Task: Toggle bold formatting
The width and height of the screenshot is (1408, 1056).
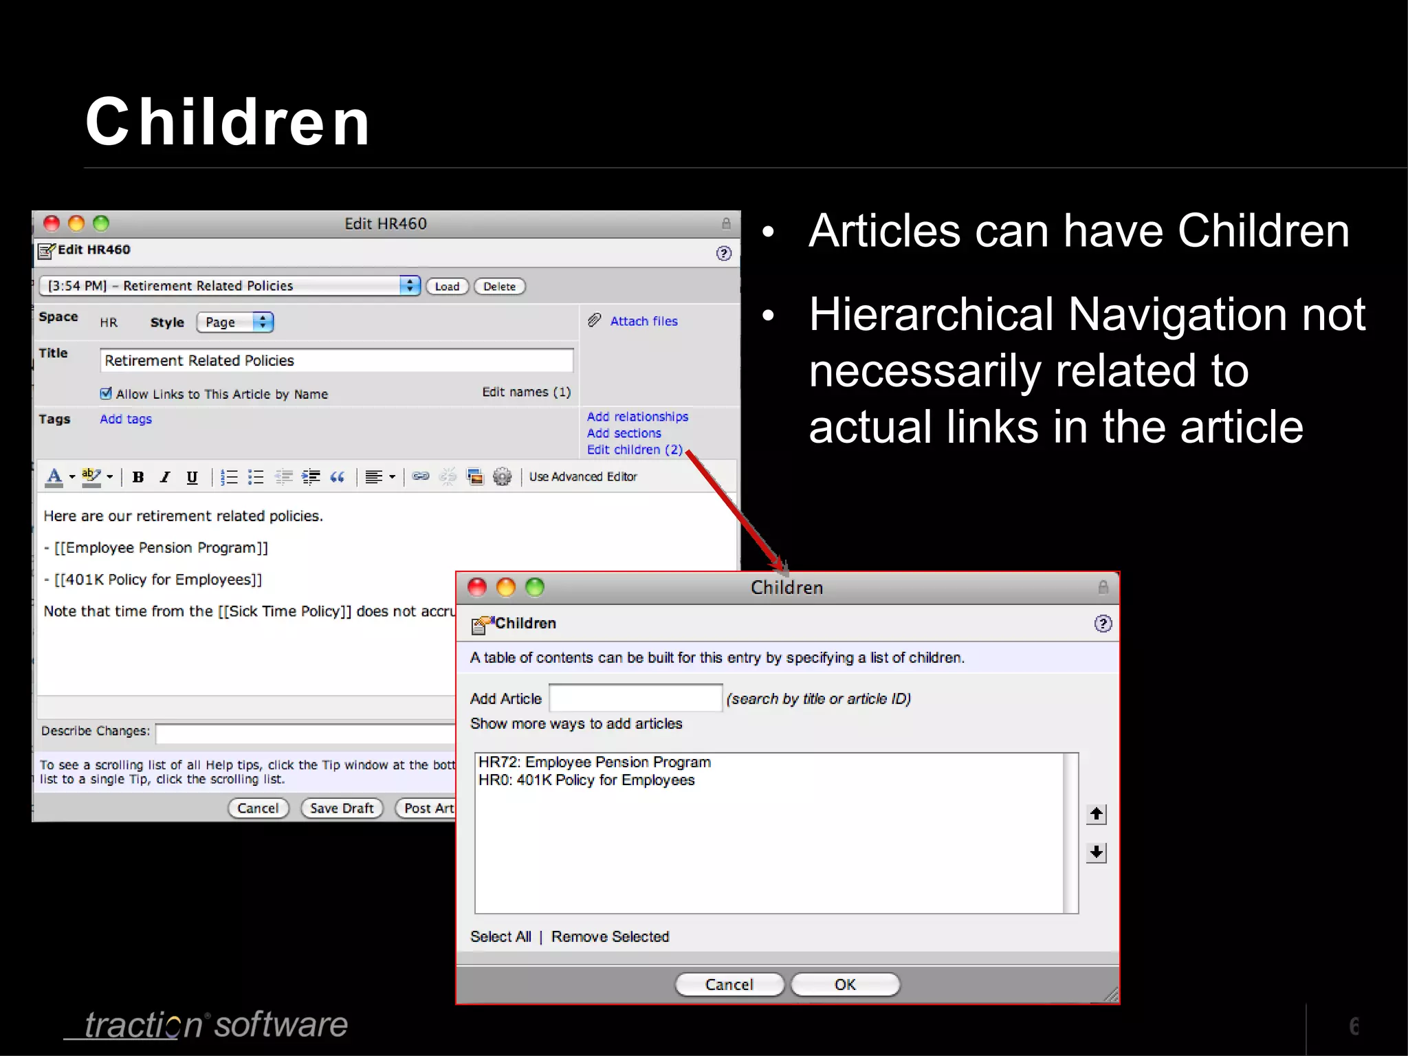Action: pyautogui.click(x=138, y=476)
